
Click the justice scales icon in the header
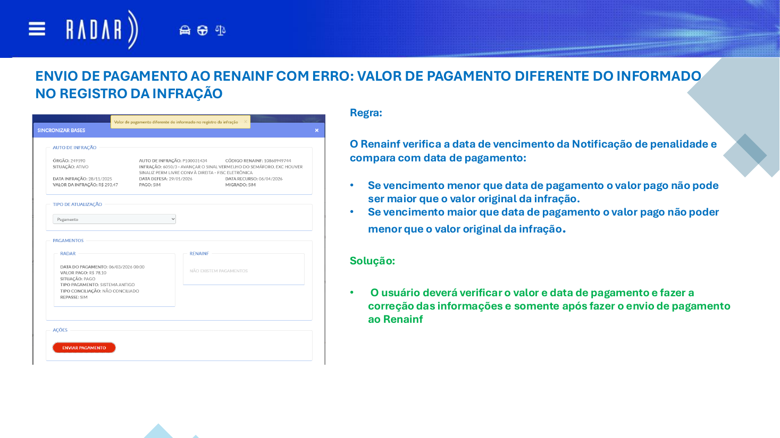(x=221, y=30)
